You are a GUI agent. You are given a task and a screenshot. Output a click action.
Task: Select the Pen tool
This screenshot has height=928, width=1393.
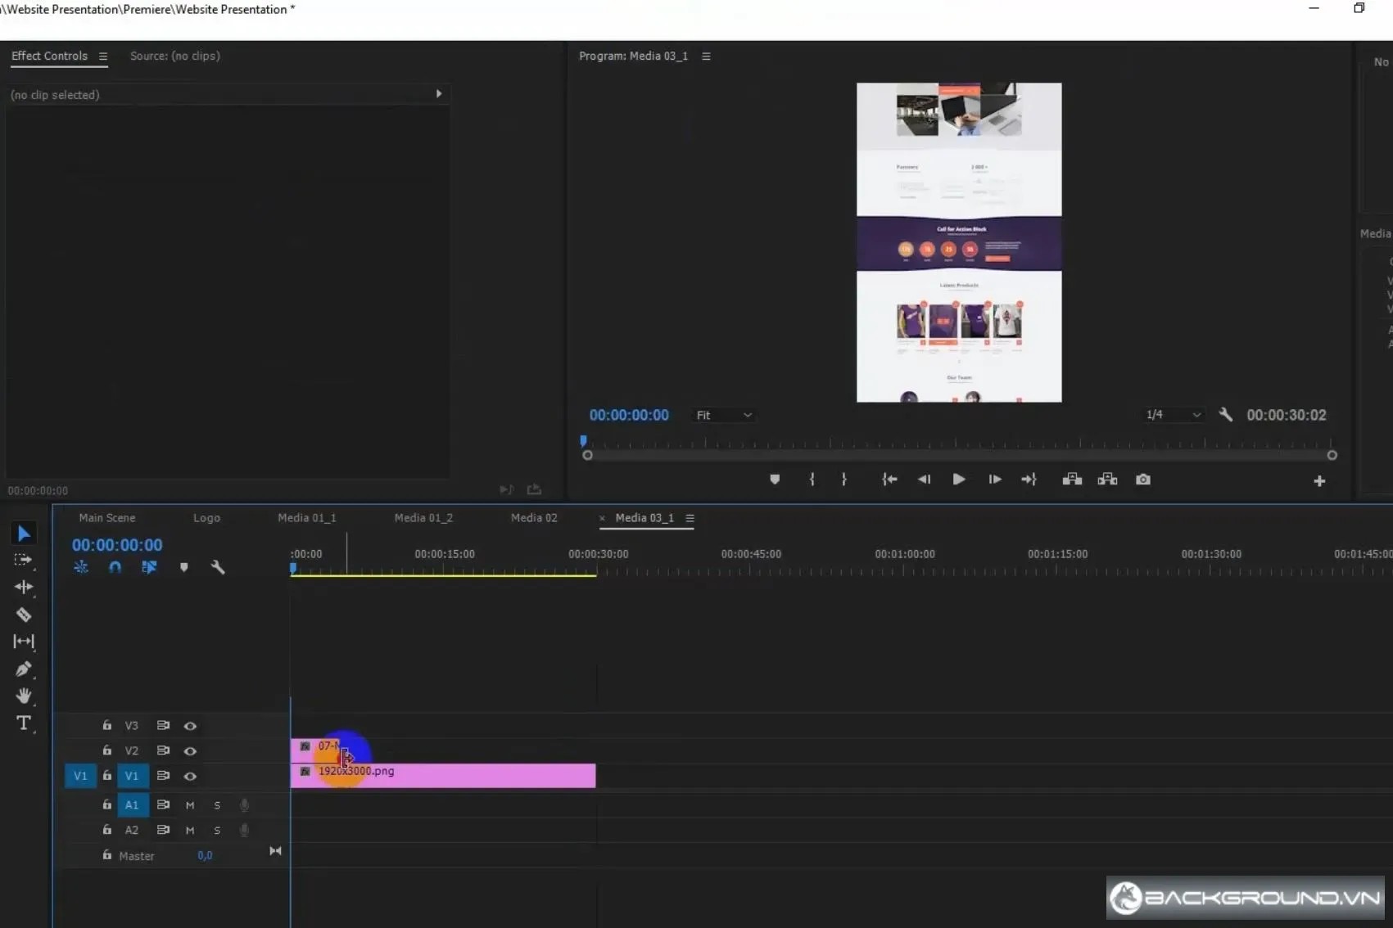click(24, 669)
